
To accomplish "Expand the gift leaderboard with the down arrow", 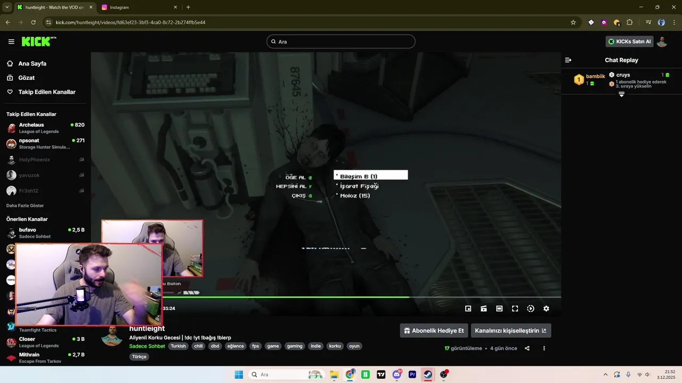I will pos(621,94).
